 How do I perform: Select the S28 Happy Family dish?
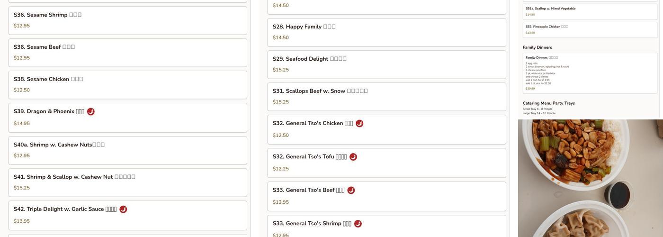(386, 32)
